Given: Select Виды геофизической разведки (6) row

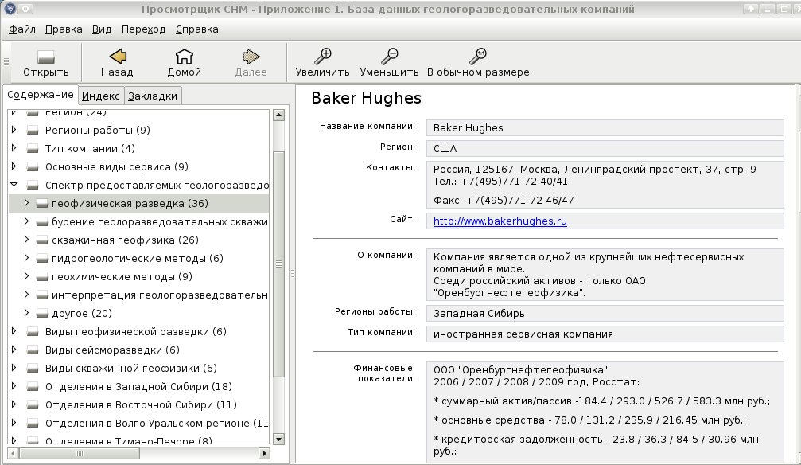Looking at the screenshot, I should (139, 331).
